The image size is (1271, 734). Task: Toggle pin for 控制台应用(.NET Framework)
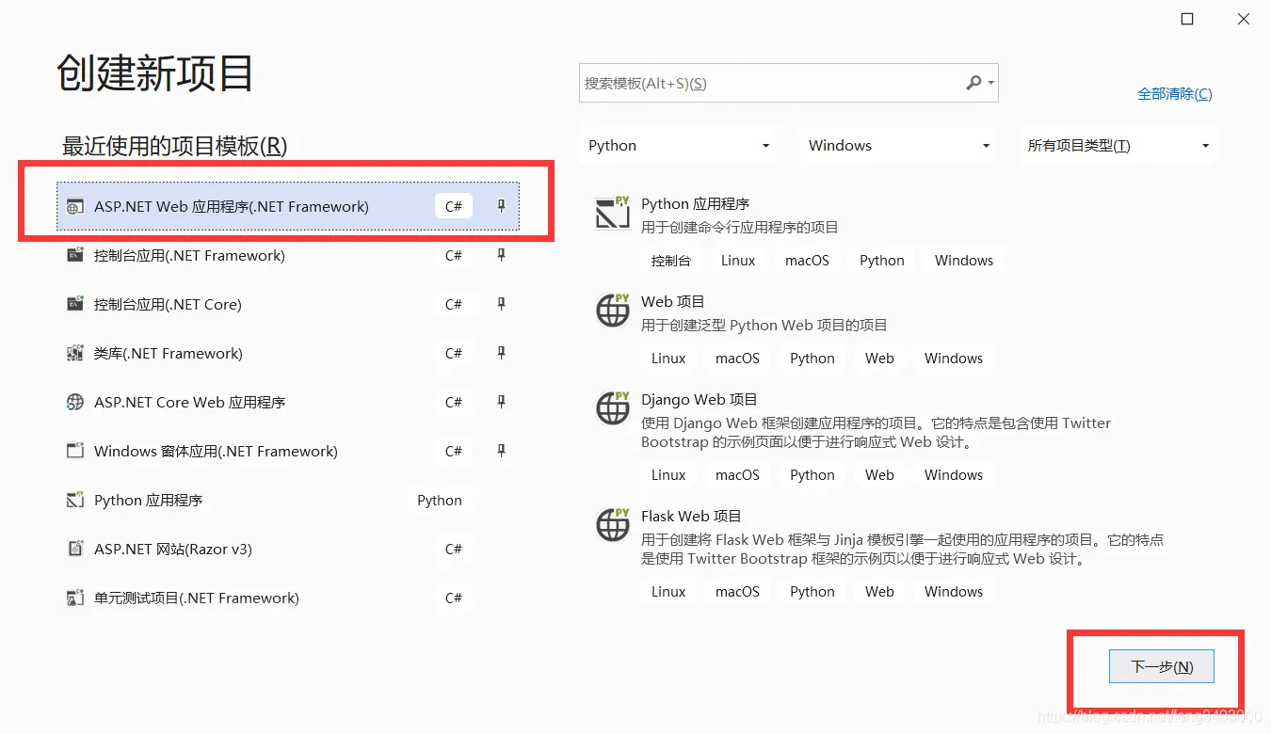tap(501, 255)
